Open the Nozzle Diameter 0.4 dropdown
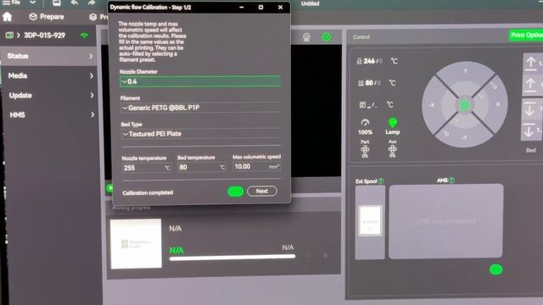 pos(200,81)
